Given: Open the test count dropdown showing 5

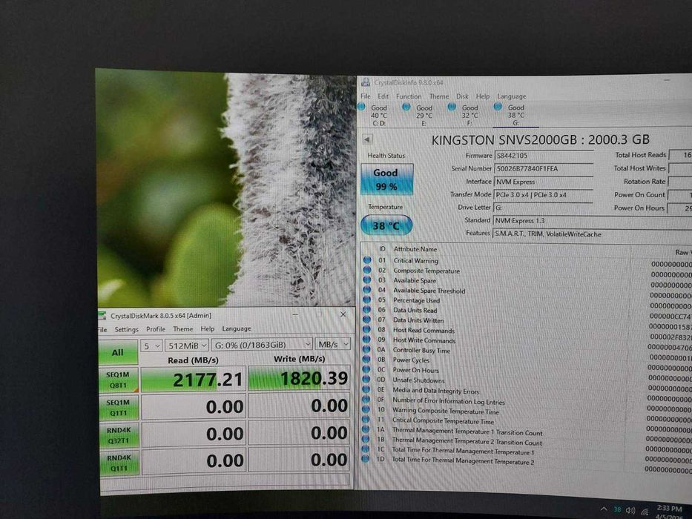Looking at the screenshot, I should click(151, 346).
